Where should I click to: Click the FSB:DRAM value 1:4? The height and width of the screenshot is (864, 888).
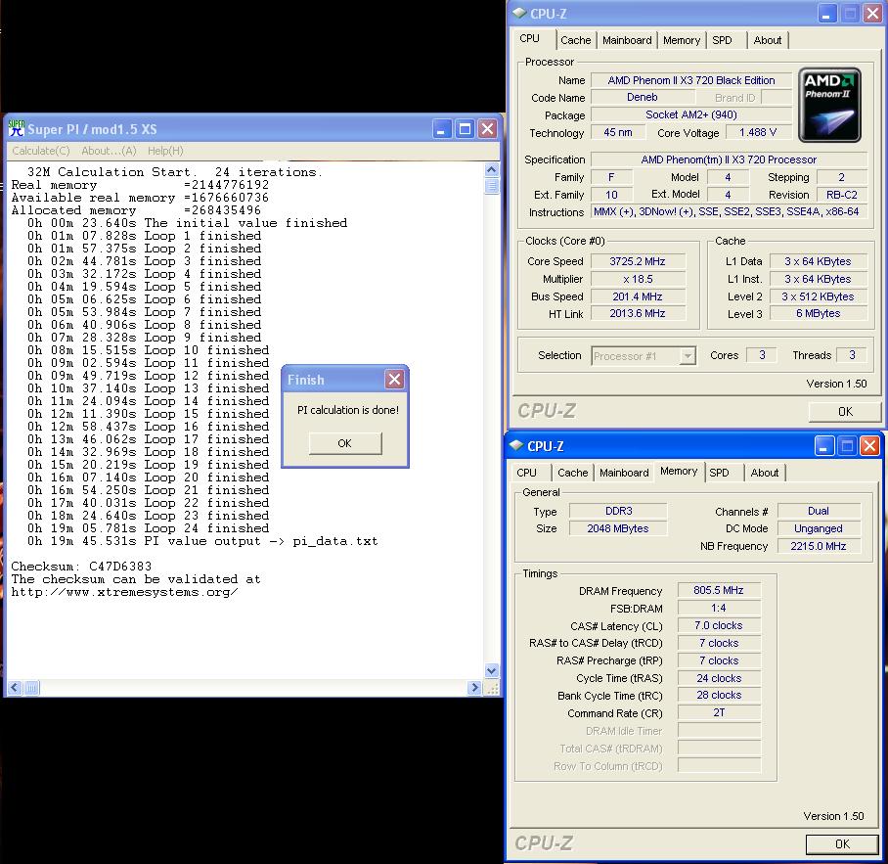coord(719,608)
